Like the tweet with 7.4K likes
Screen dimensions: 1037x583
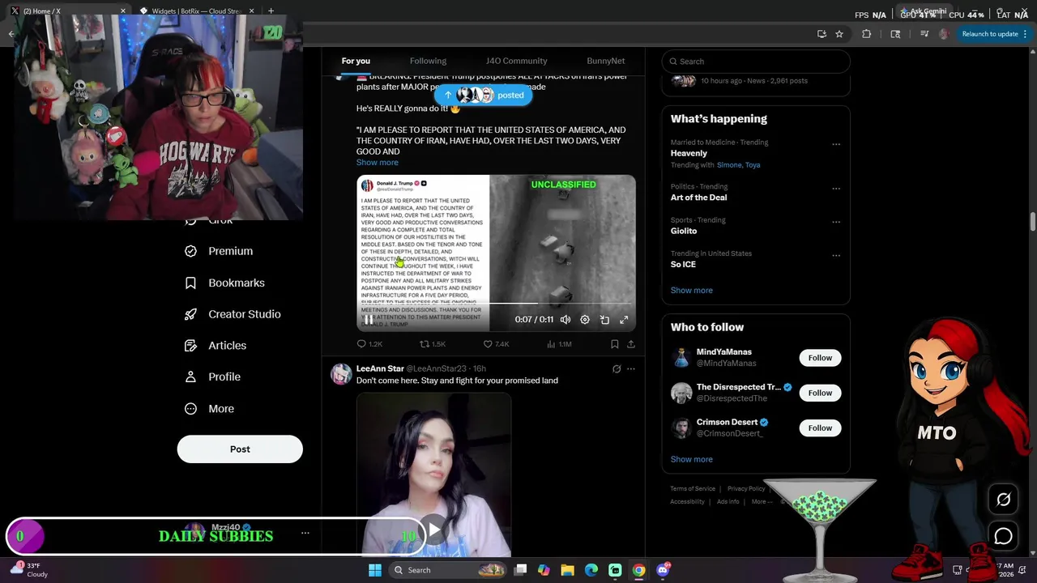[496, 344]
